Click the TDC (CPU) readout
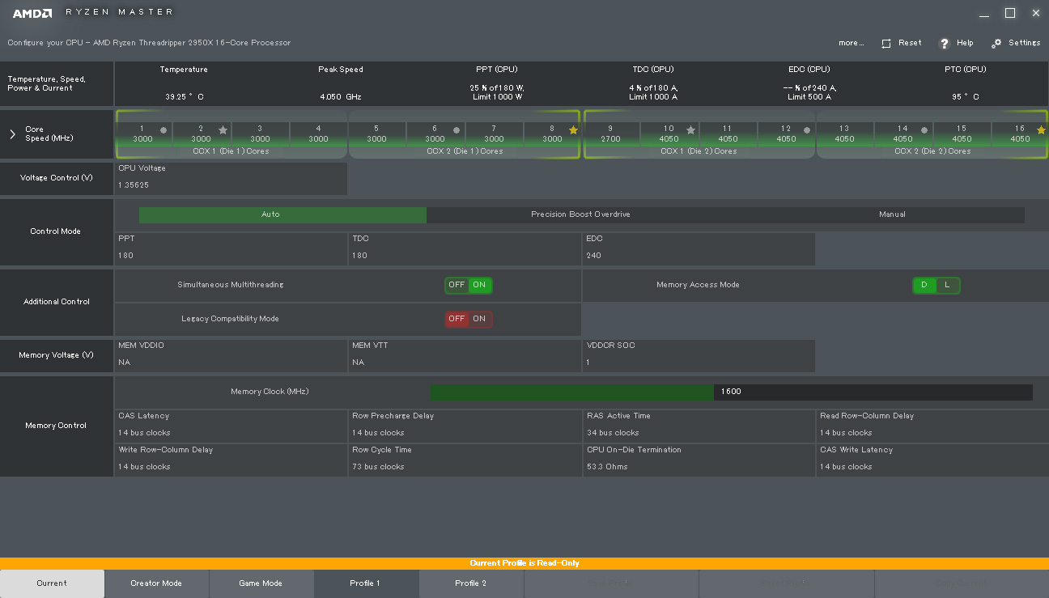The image size is (1049, 598). pyautogui.click(x=653, y=92)
